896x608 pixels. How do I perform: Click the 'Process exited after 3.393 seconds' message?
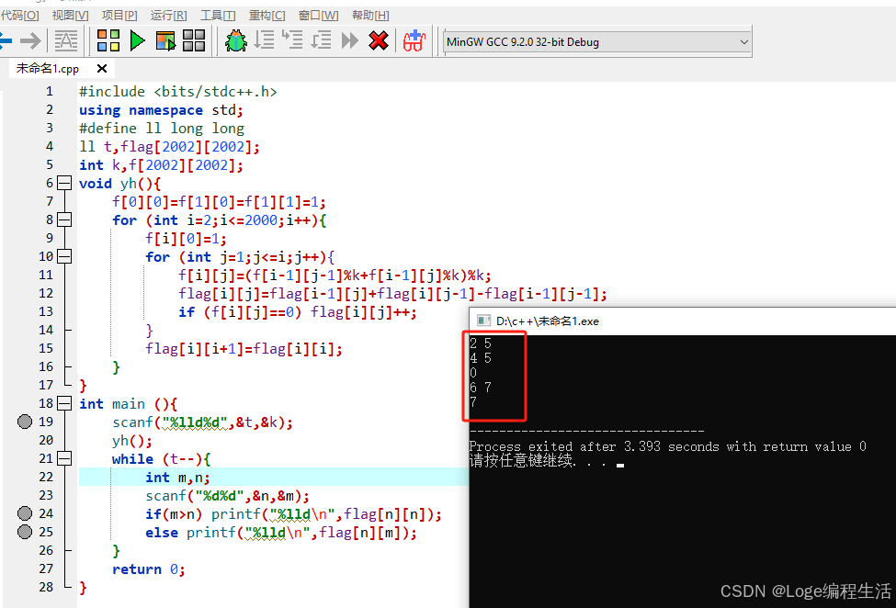click(667, 446)
